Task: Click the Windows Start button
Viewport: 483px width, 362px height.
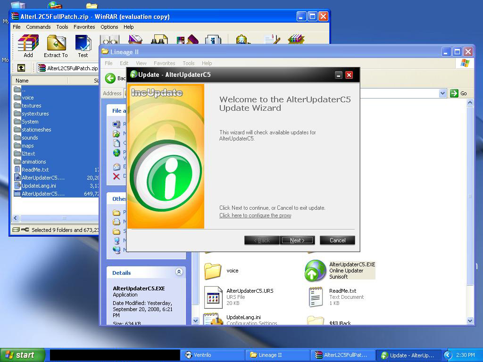Action: (x=22, y=355)
